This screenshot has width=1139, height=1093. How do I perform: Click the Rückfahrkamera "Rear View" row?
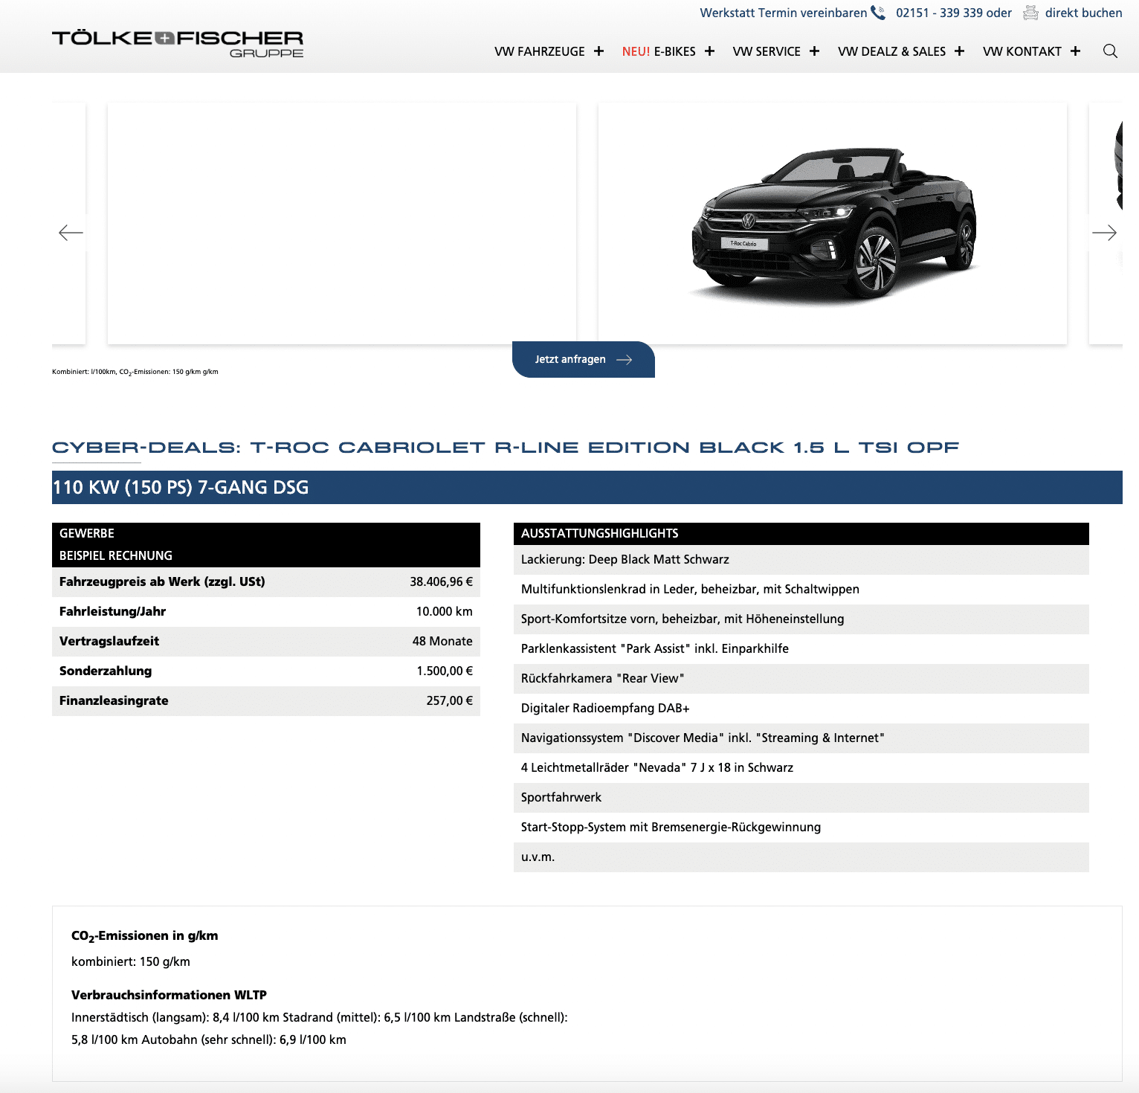pos(801,679)
